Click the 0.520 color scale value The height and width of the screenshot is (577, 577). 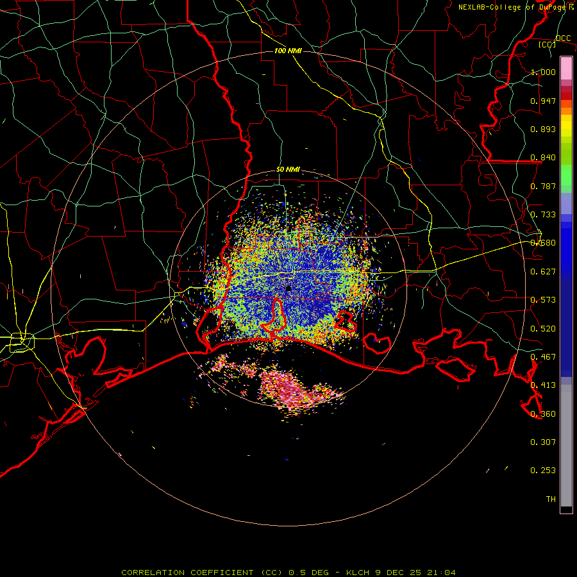coord(543,329)
